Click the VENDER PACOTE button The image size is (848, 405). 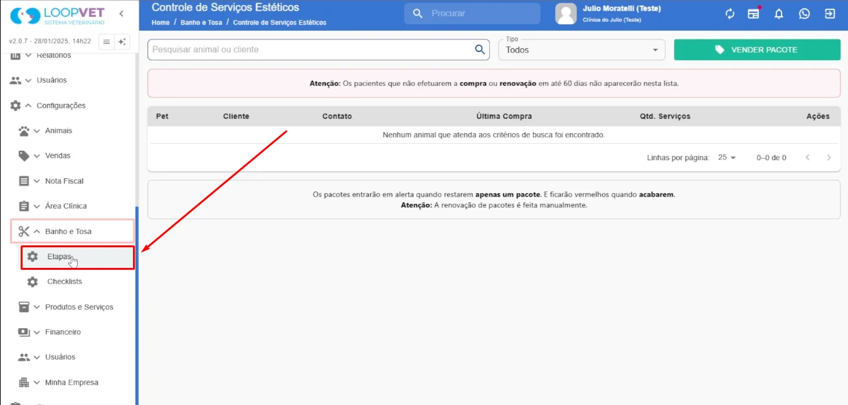(757, 49)
